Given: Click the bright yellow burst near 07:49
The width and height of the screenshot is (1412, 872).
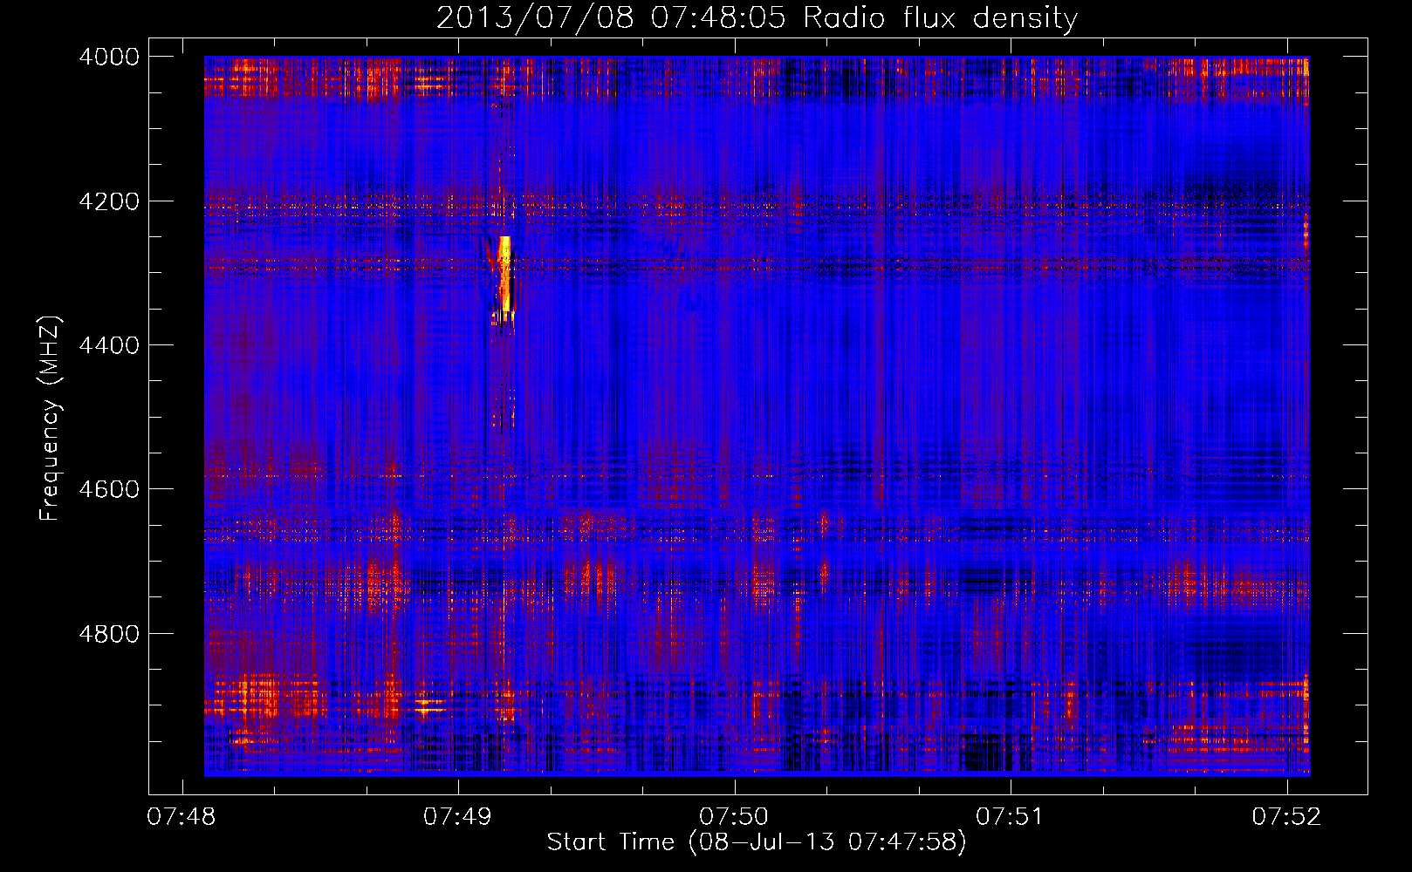Looking at the screenshot, I should pyautogui.click(x=504, y=275).
